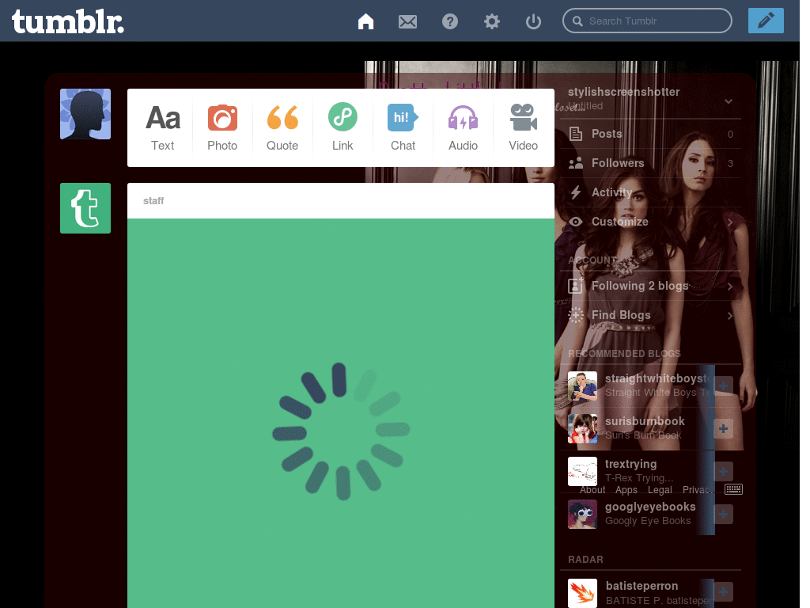Open the trextrying recommended blog

[630, 464]
